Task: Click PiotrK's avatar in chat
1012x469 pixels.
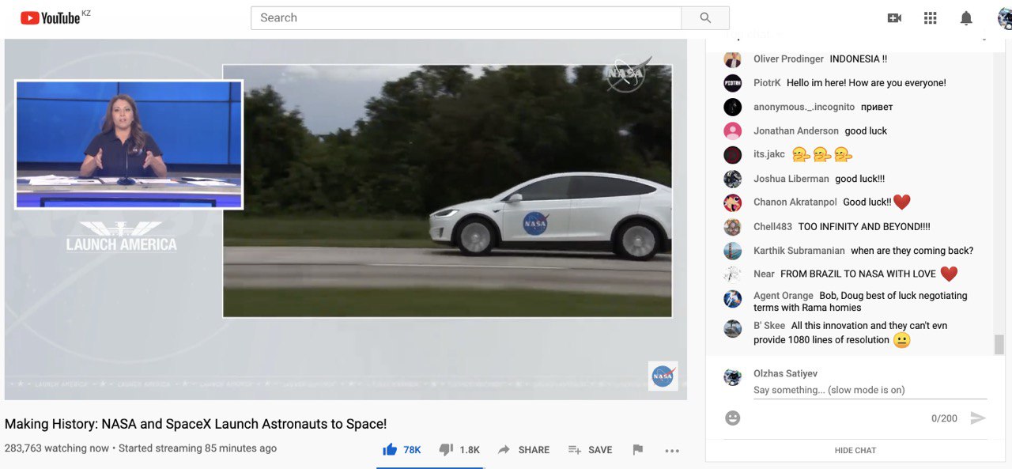Action: pyautogui.click(x=733, y=83)
